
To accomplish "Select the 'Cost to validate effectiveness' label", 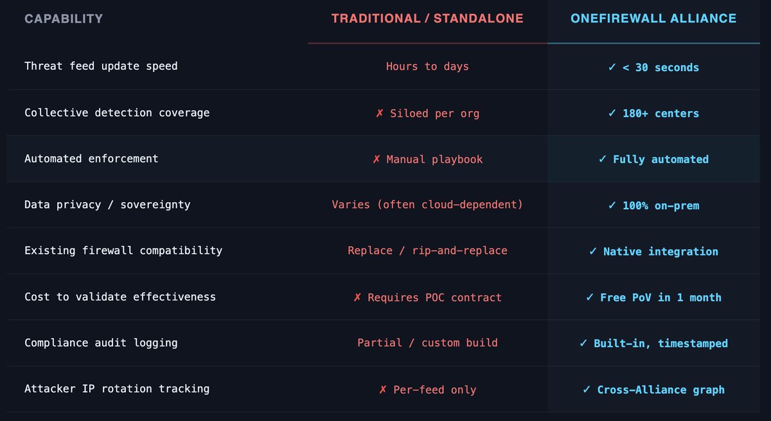I will click(120, 296).
